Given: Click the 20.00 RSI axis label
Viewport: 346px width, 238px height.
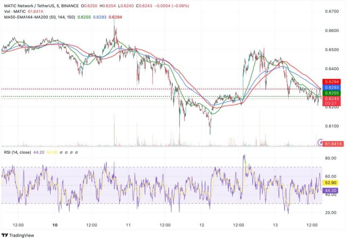Looking at the screenshot, I should (330, 213).
